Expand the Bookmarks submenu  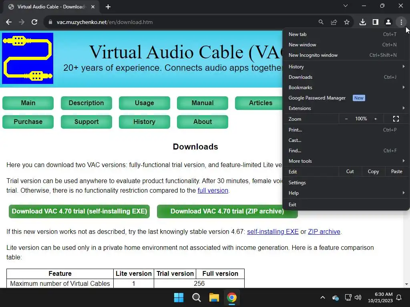tap(346, 88)
